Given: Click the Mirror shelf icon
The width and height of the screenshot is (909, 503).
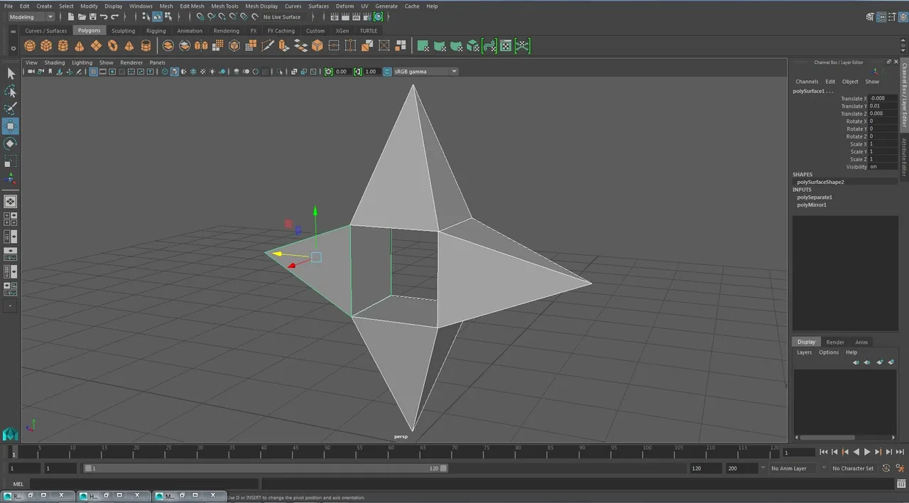Looking at the screenshot, I should pyautogui.click(x=201, y=45).
